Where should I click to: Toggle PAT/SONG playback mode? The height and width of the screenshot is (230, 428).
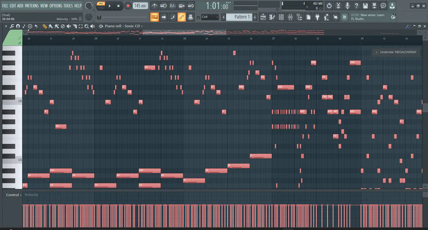tap(101, 5)
